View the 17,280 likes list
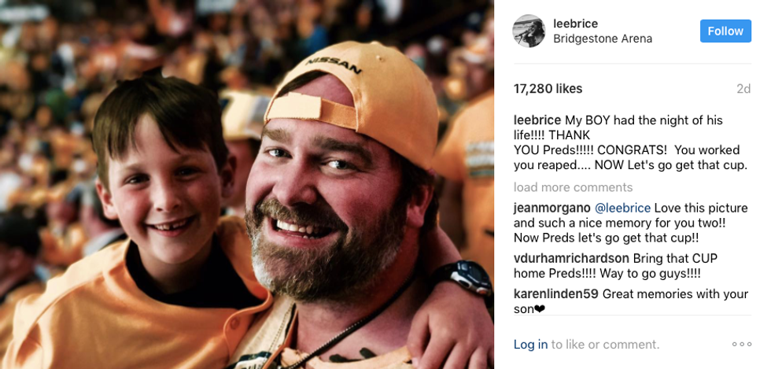The height and width of the screenshot is (369, 771). (548, 89)
